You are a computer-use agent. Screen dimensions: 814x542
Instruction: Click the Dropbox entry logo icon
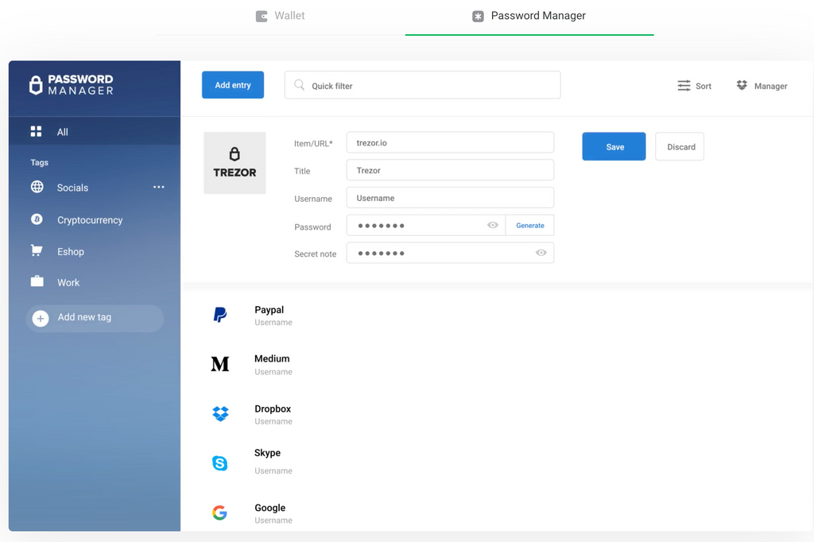[x=221, y=414]
